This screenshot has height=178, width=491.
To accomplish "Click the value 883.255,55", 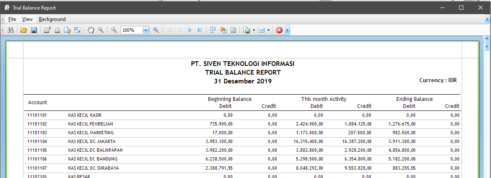I will pyautogui.click(x=404, y=168).
